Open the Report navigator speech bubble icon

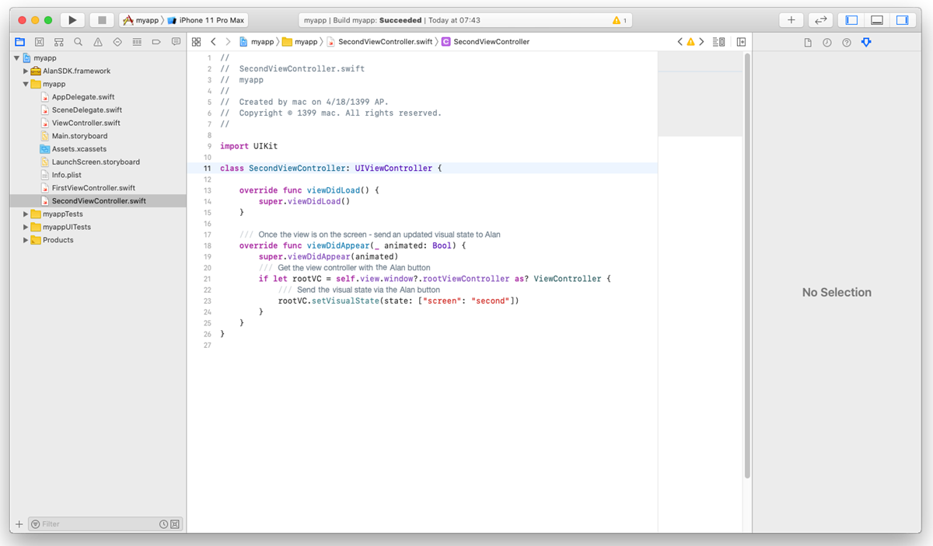(176, 42)
